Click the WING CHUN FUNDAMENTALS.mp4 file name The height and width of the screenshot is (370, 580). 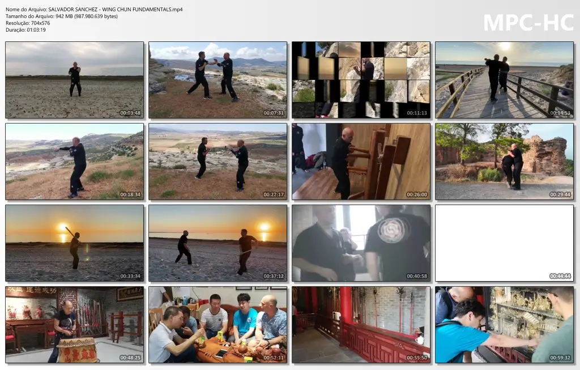tap(95, 9)
